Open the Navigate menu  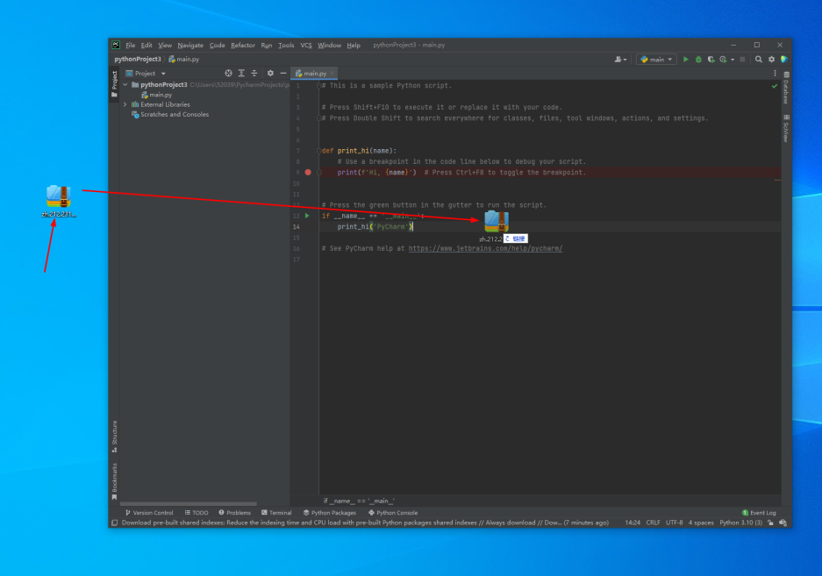[x=190, y=46]
